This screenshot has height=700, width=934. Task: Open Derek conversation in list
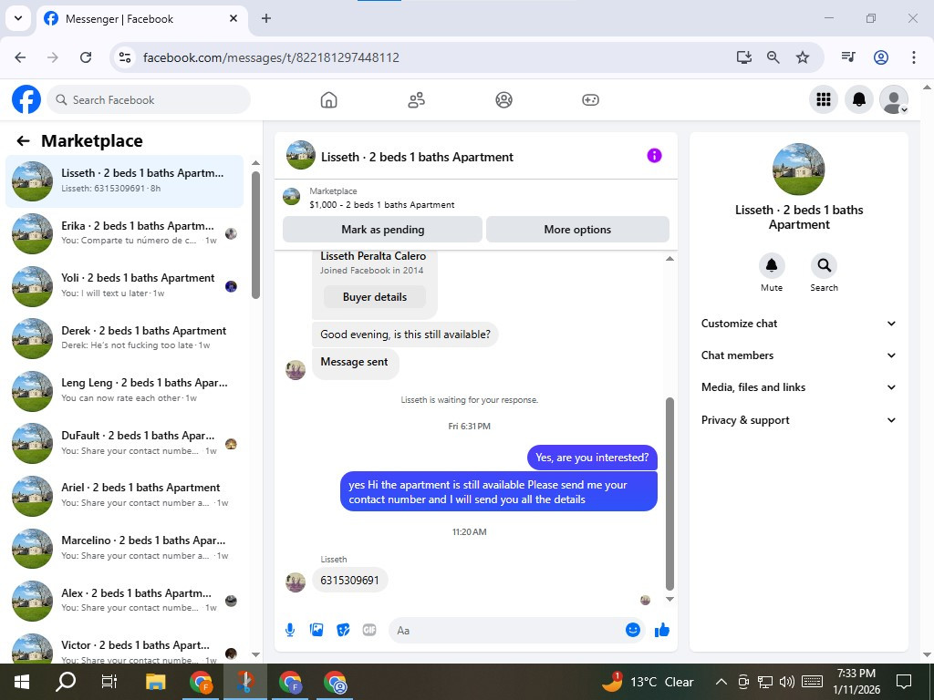(x=125, y=338)
